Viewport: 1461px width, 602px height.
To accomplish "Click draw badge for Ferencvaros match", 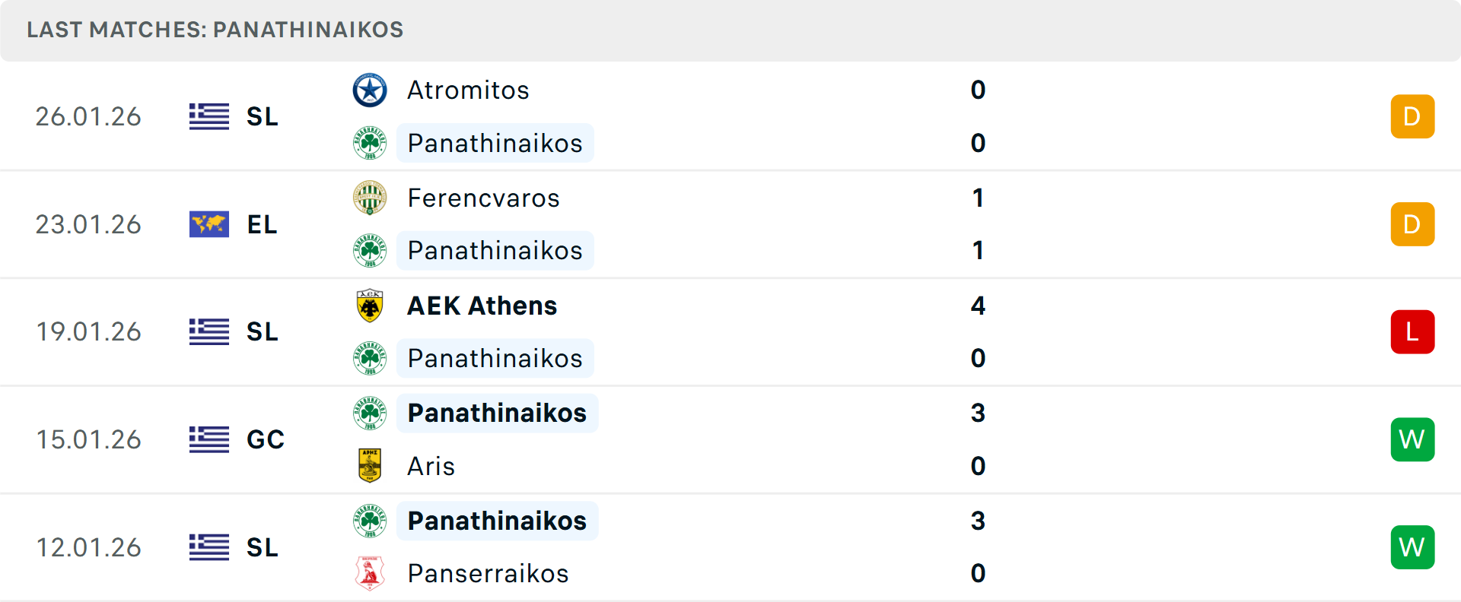I will (x=1412, y=224).
